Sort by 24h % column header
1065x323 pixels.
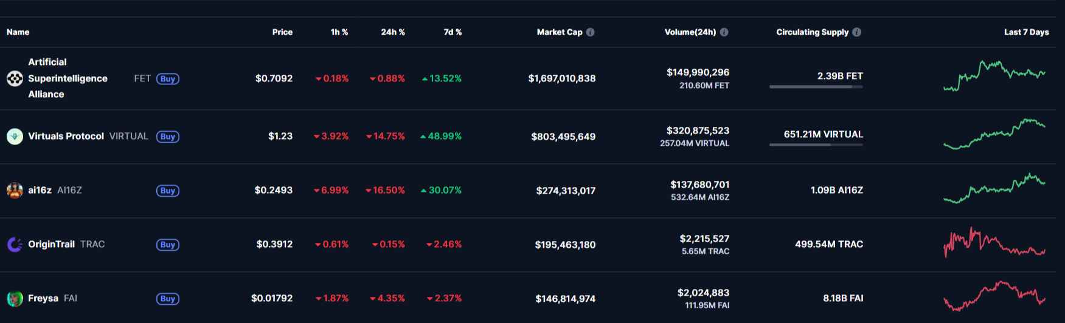pos(393,32)
